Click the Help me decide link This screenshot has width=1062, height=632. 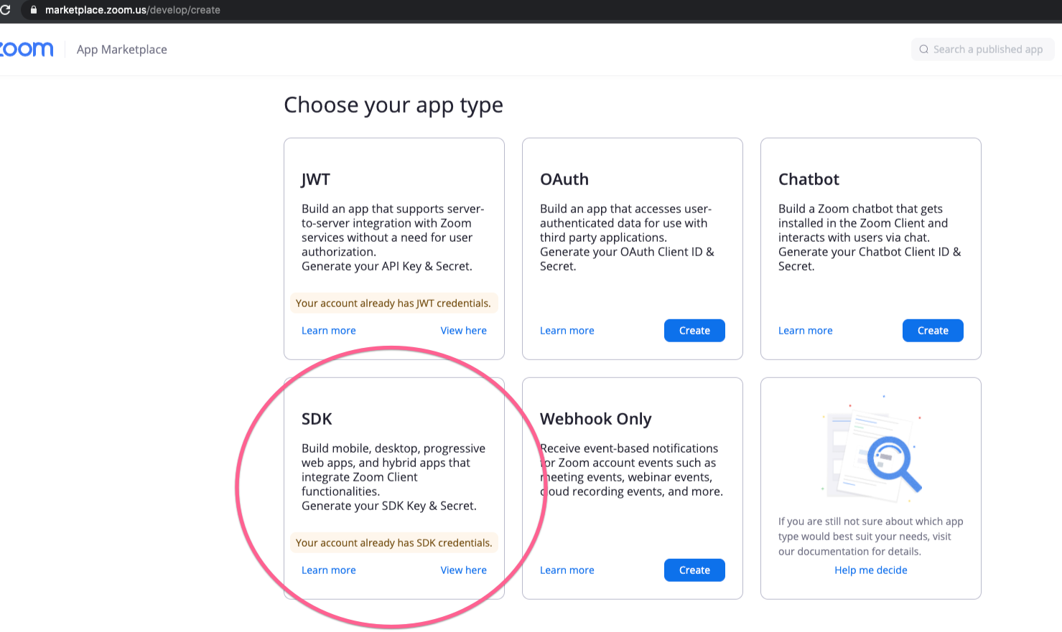point(871,570)
